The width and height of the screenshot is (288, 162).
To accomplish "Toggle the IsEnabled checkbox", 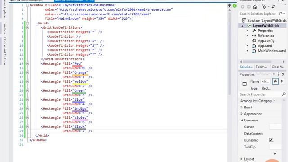I will pyautogui.click(x=271, y=140).
